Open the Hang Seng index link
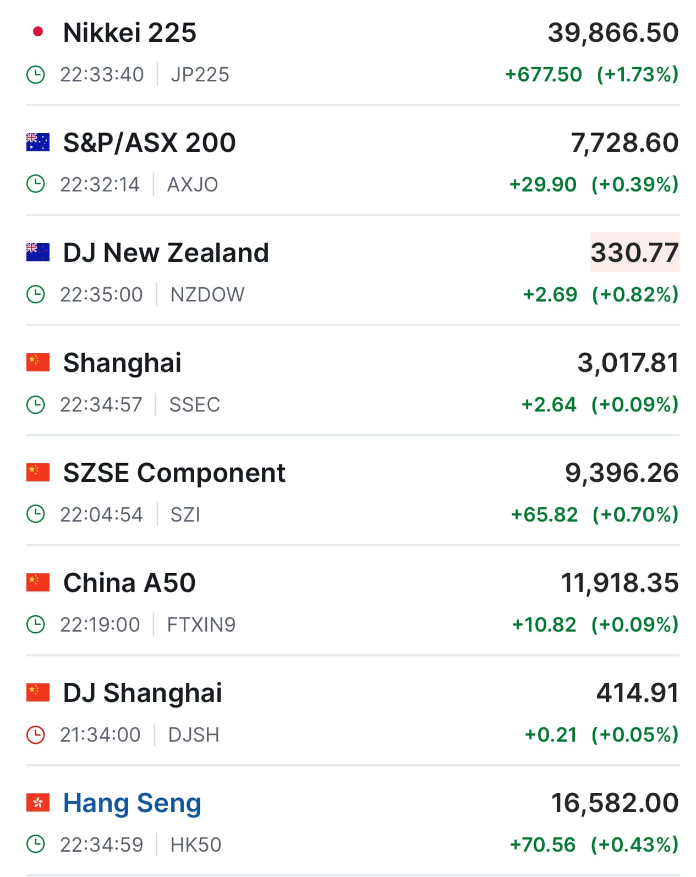Image resolution: width=696 pixels, height=877 pixels. [x=132, y=803]
